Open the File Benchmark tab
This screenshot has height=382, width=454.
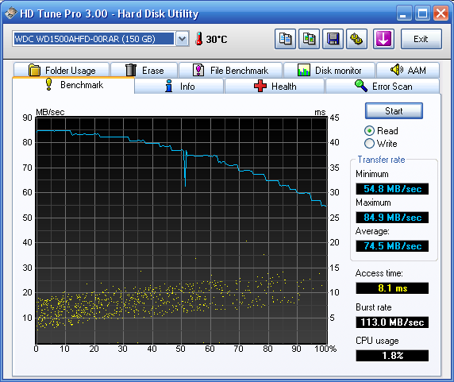pos(230,71)
